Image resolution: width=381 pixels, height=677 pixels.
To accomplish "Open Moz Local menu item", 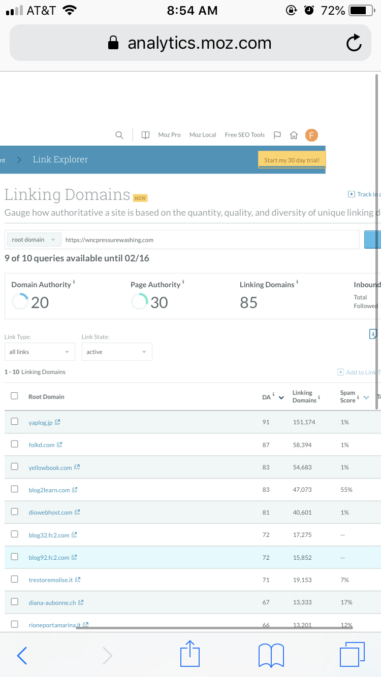I will click(203, 135).
